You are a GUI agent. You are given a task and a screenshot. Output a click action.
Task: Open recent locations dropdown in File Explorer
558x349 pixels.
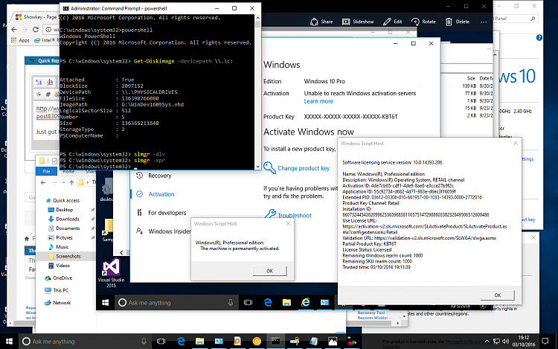63,182
